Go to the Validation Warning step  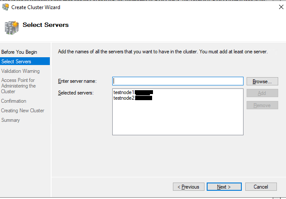[x=20, y=71]
